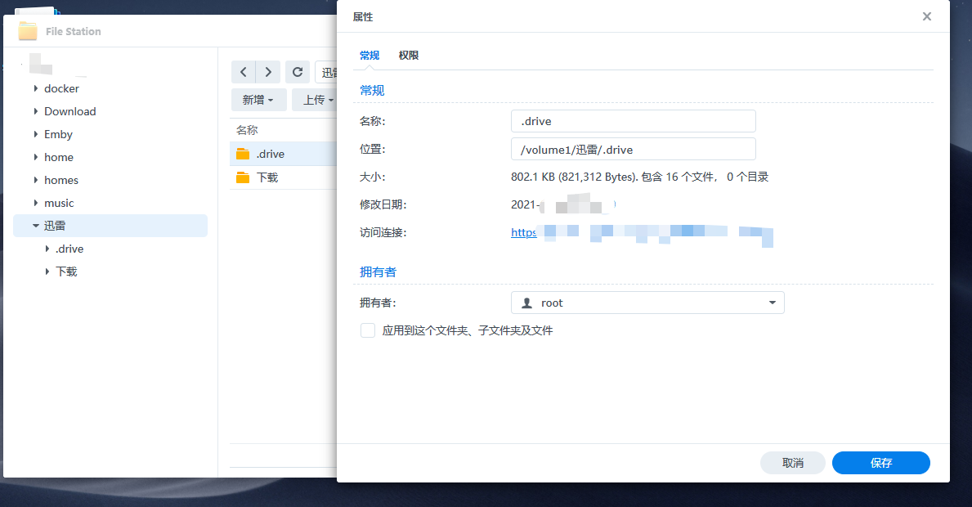Expand the docker folder tree node

(36, 88)
